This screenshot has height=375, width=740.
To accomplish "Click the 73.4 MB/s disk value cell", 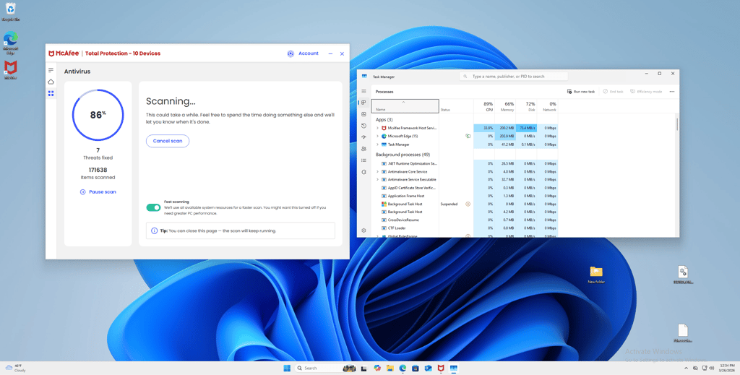I will point(526,128).
